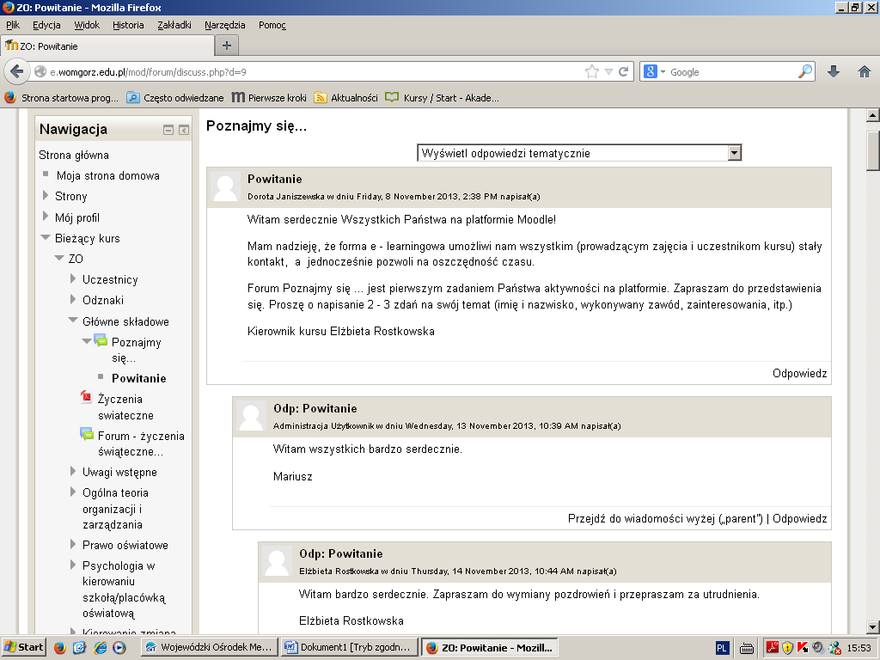Open the URL history dropdown arrow
This screenshot has height=660, width=880.
[608, 72]
